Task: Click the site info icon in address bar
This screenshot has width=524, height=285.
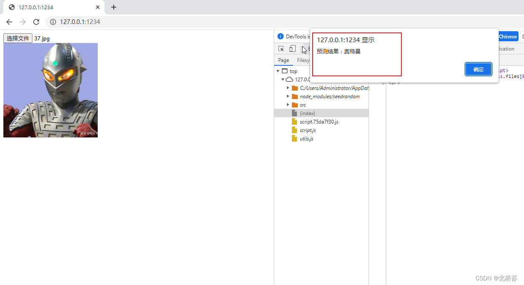Action: coord(53,22)
